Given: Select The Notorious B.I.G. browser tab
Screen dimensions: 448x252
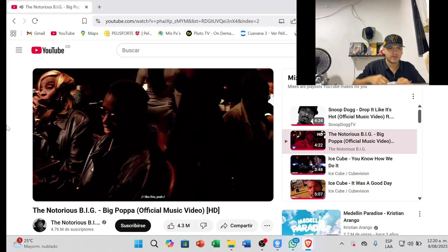Looking at the screenshot, I should 50,7.
